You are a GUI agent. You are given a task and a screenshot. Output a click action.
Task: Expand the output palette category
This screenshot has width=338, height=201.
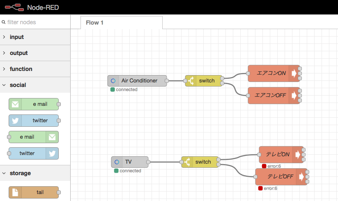35,53
